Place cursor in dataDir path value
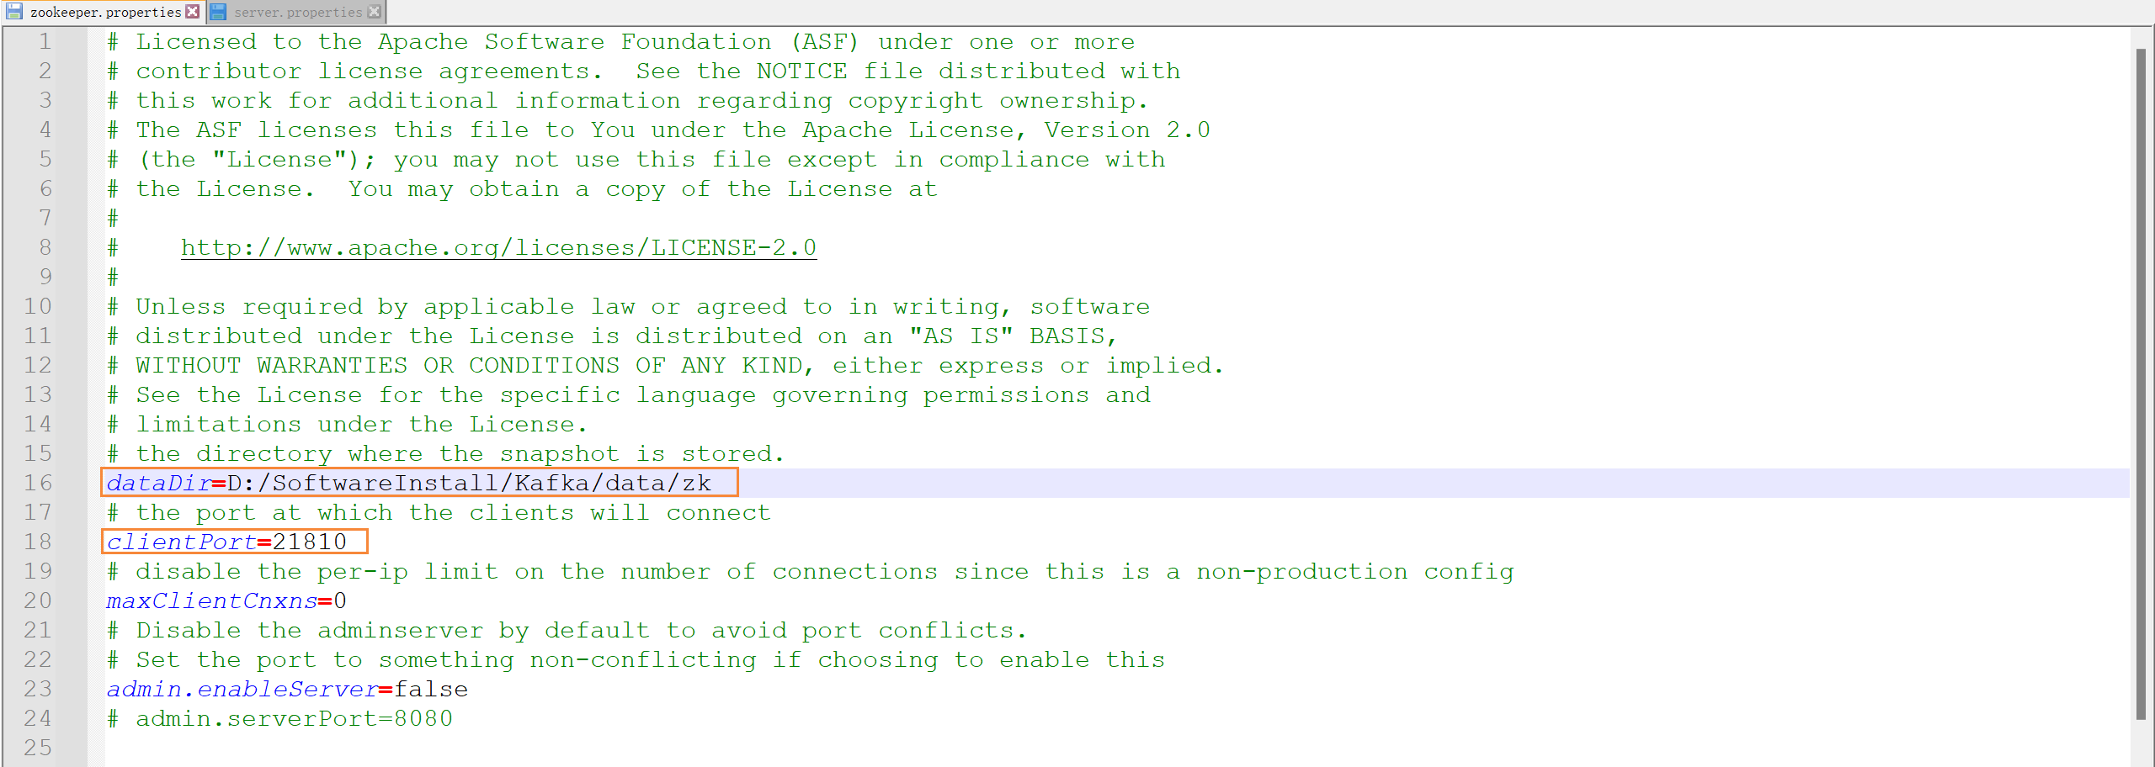The image size is (2155, 767). click(x=470, y=483)
